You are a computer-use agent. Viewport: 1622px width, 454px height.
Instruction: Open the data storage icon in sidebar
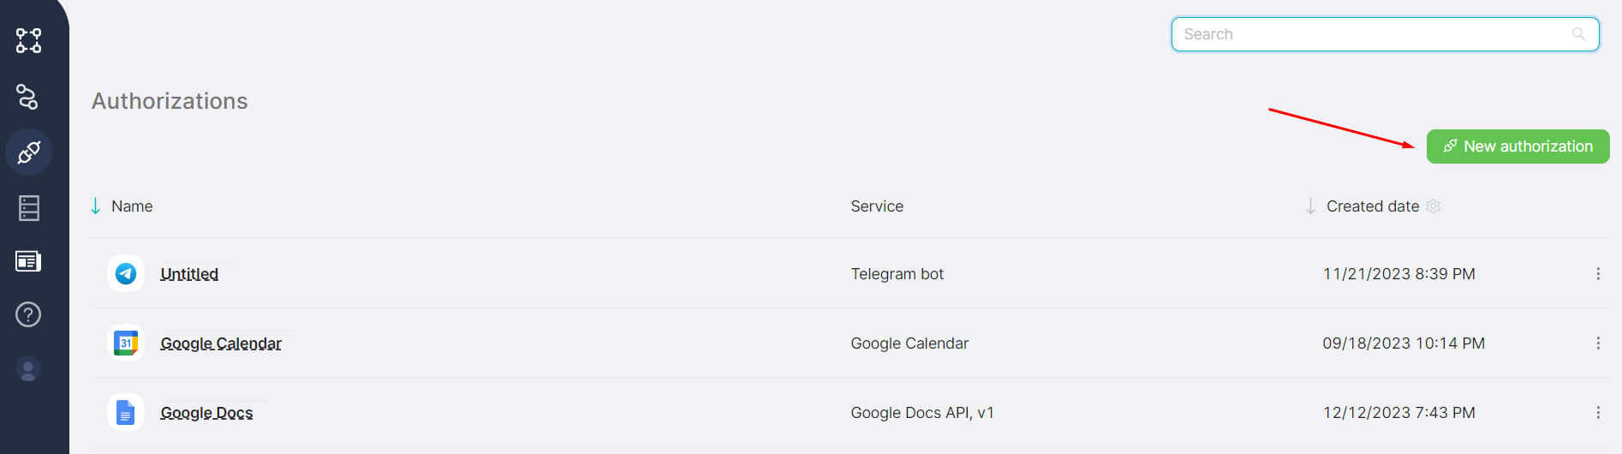28,208
